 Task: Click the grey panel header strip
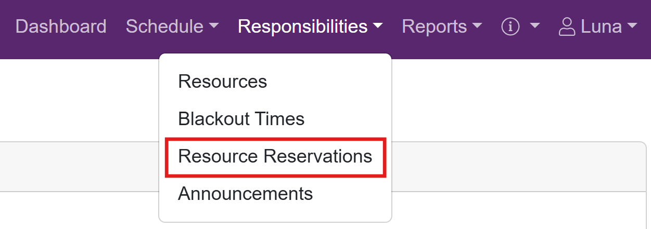click(x=78, y=166)
